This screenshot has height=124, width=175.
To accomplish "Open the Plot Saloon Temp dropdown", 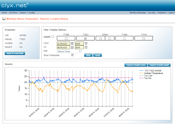I will click(x=69, y=51).
